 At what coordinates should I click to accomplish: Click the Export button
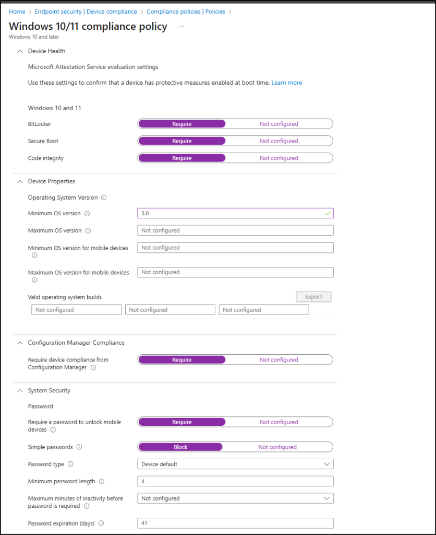[313, 297]
